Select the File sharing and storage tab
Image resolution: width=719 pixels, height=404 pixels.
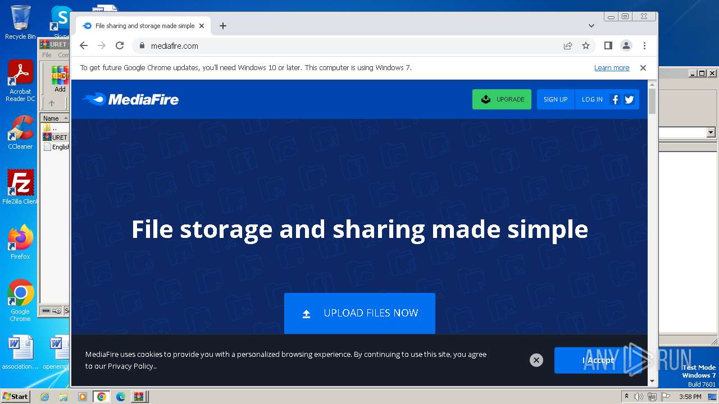pyautogui.click(x=143, y=26)
